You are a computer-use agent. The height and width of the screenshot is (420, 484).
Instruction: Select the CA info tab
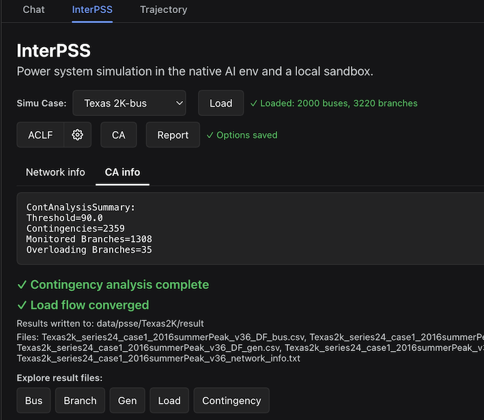pyautogui.click(x=122, y=172)
